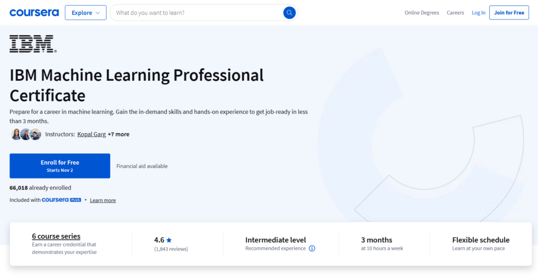The image size is (538, 277).
Task: Click the recommended experience info icon
Action: (312, 249)
